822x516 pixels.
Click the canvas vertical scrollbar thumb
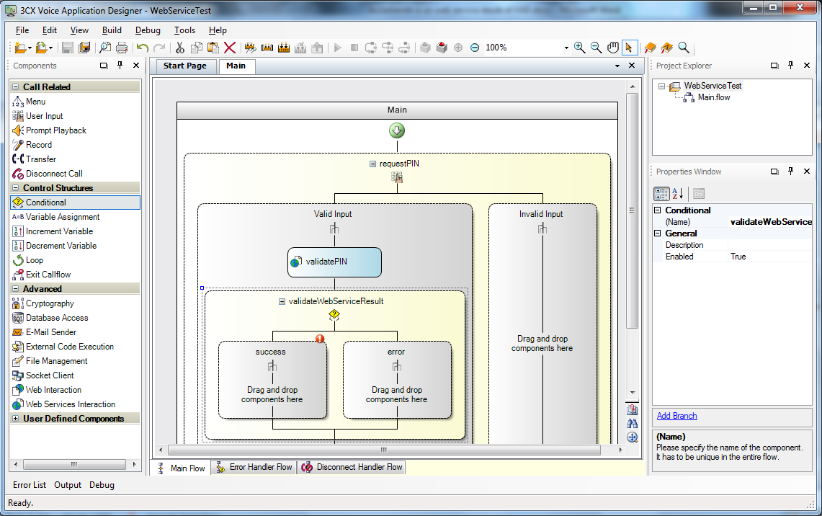coord(633,211)
